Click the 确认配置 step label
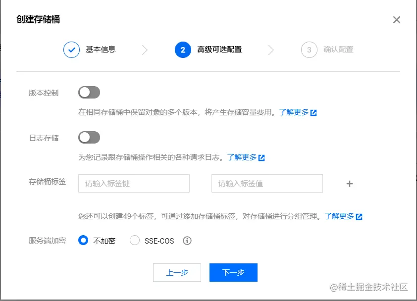Screen dimensions: 417x301 tap(338, 50)
